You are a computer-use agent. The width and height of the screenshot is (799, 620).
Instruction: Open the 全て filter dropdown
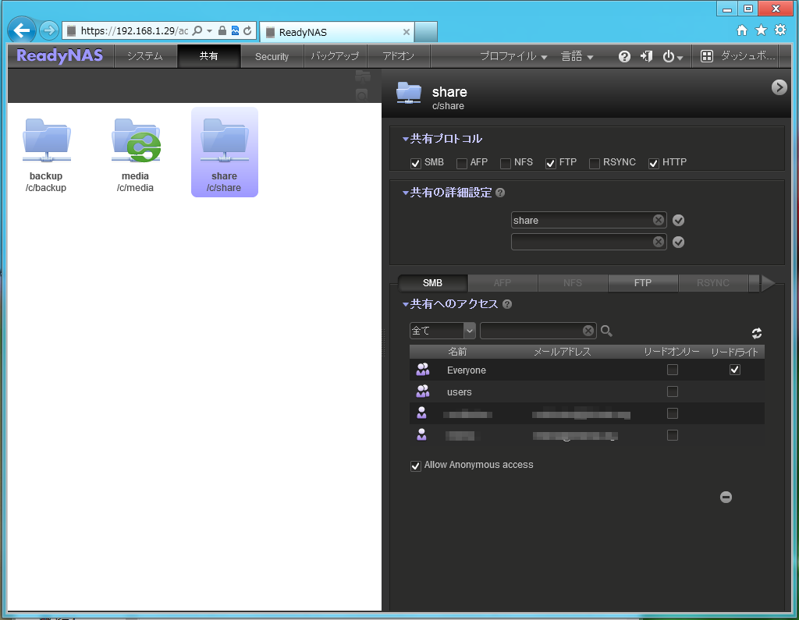tap(469, 331)
